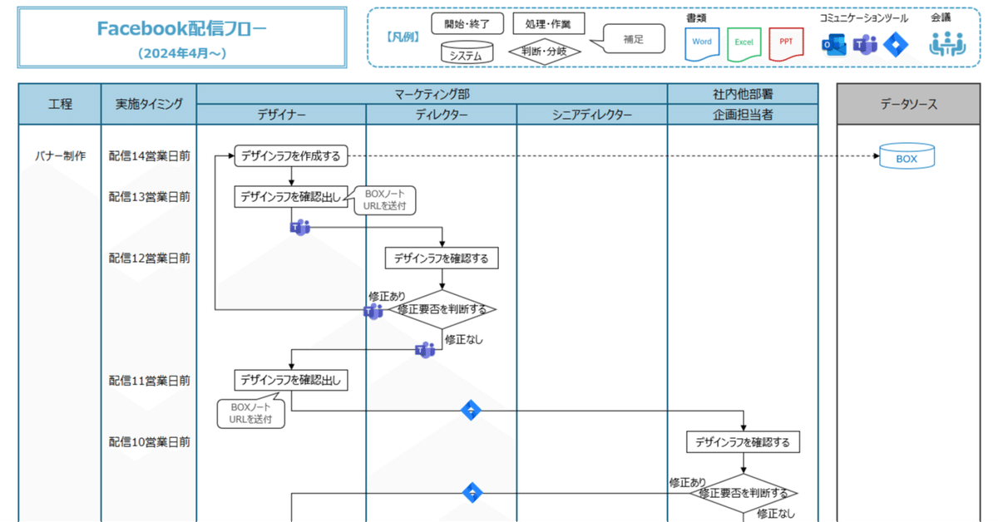
Task: Select the BOX database icon in データソース column
Action: [907, 155]
